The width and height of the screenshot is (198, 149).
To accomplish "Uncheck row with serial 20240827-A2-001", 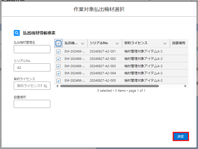I will pos(58,51).
